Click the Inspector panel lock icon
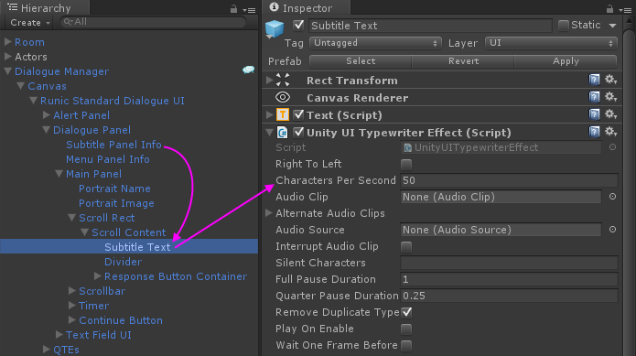 pyautogui.click(x=609, y=8)
